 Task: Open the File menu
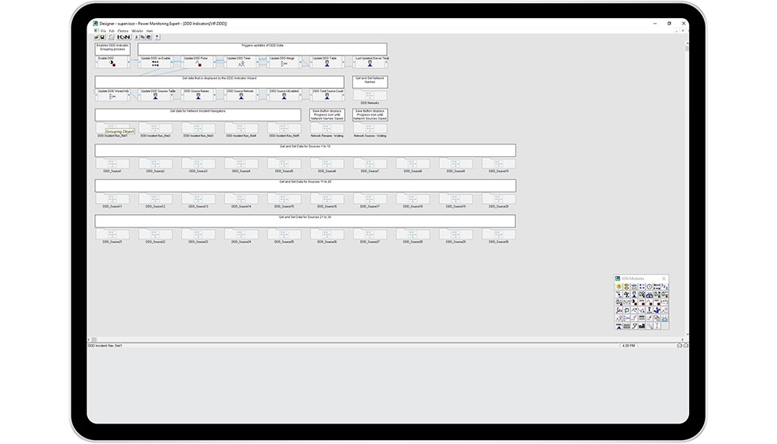[102, 30]
